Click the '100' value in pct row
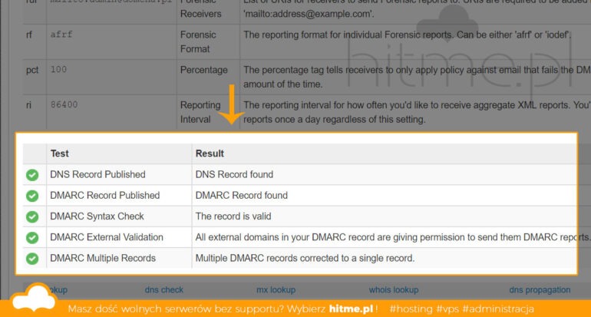This screenshot has width=591, height=317. pyautogui.click(x=58, y=70)
